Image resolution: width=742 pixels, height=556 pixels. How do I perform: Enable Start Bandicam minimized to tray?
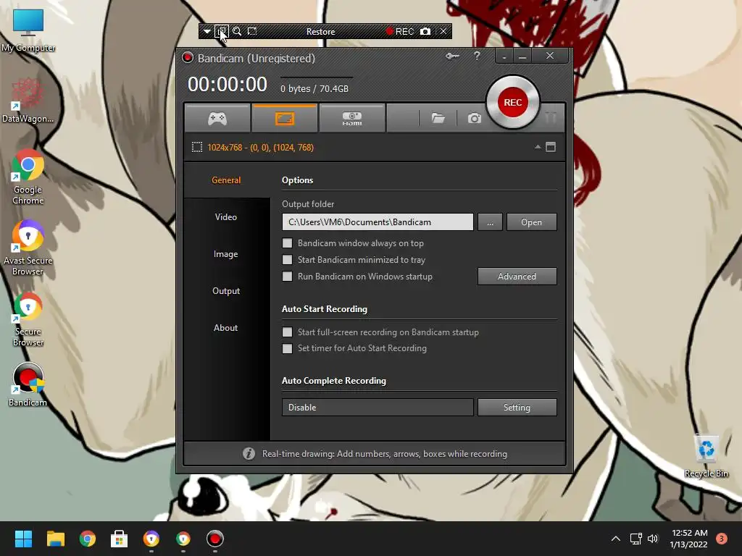[287, 260]
